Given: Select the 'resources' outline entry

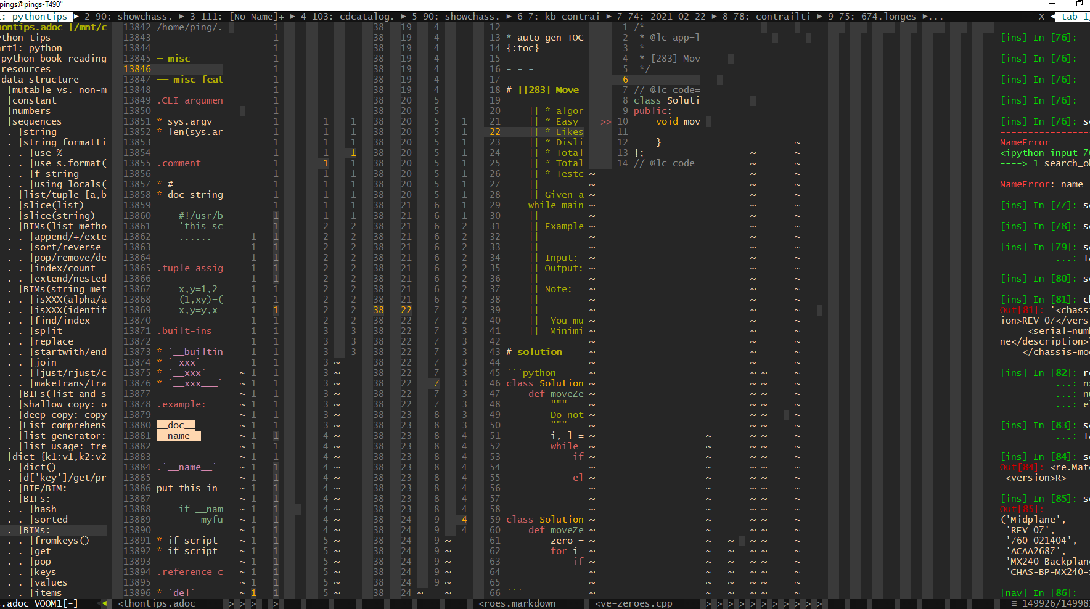Looking at the screenshot, I should 26,69.
